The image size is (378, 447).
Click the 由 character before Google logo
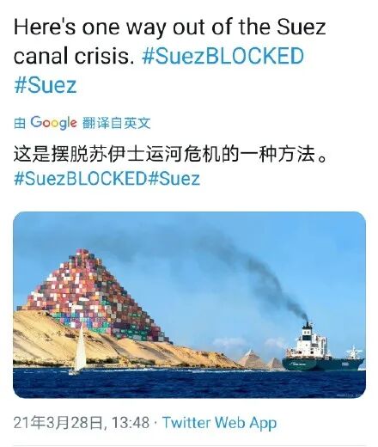(x=20, y=123)
